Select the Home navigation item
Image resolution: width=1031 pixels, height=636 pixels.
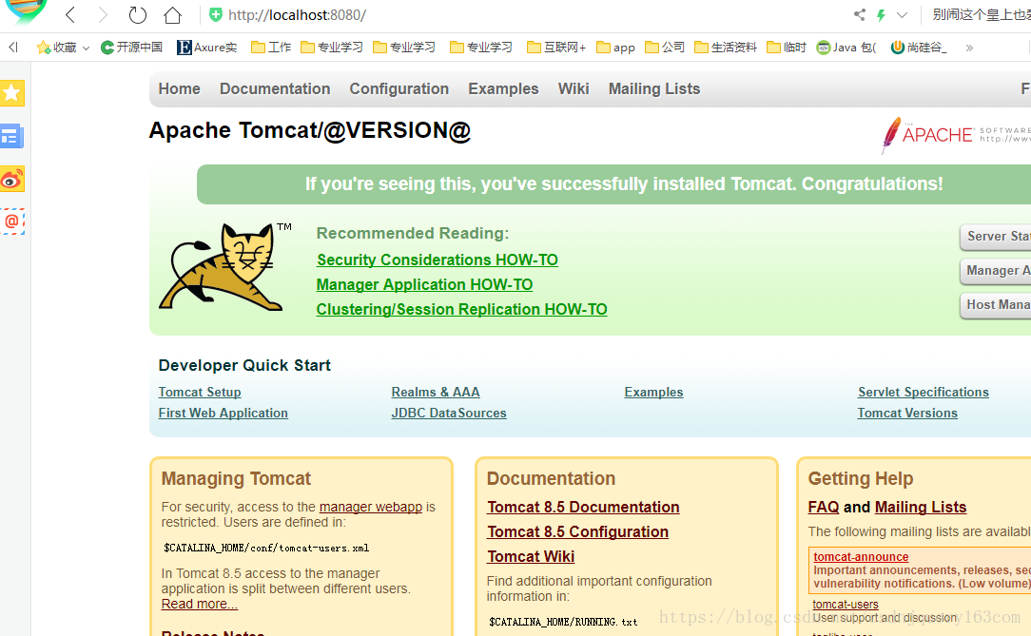[x=179, y=88]
